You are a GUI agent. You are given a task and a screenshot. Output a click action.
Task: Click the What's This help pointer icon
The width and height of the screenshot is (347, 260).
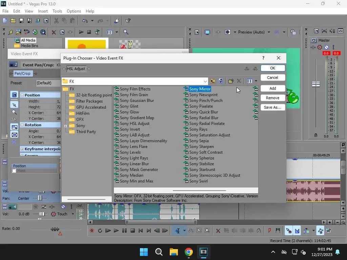pyautogui.click(x=128, y=21)
